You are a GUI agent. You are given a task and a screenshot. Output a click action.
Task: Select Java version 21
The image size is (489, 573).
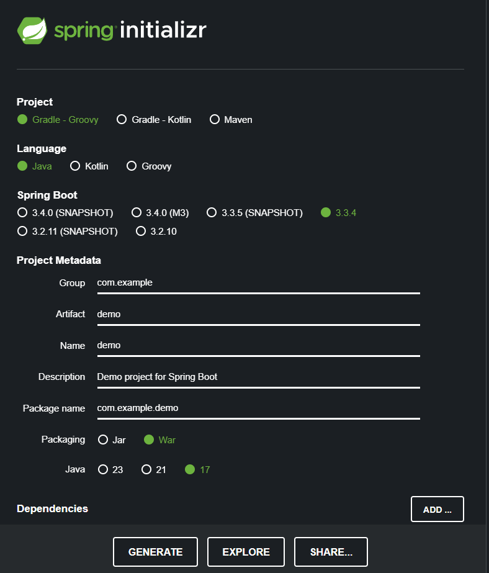coord(154,469)
